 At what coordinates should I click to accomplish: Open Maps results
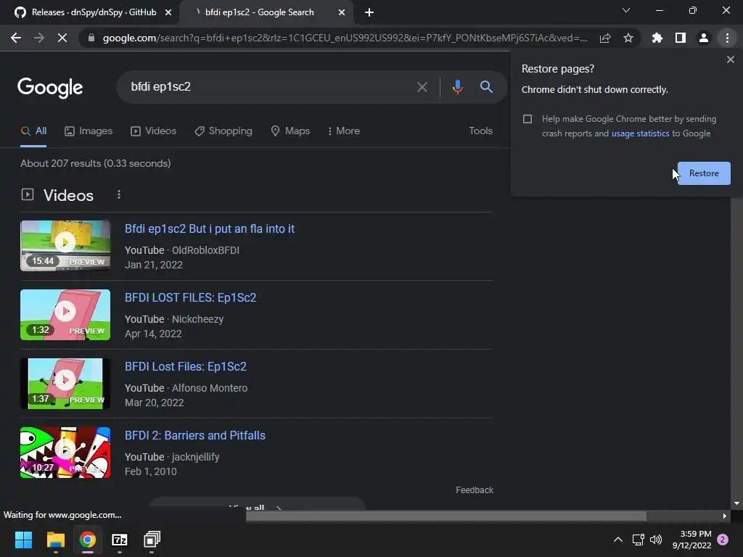coord(290,131)
